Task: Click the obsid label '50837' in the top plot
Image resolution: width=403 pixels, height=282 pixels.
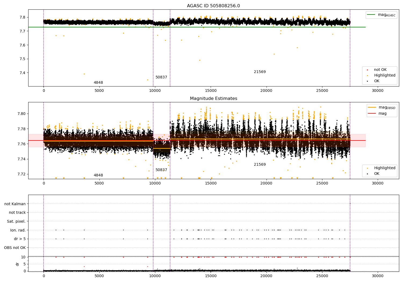Action: pyautogui.click(x=161, y=77)
